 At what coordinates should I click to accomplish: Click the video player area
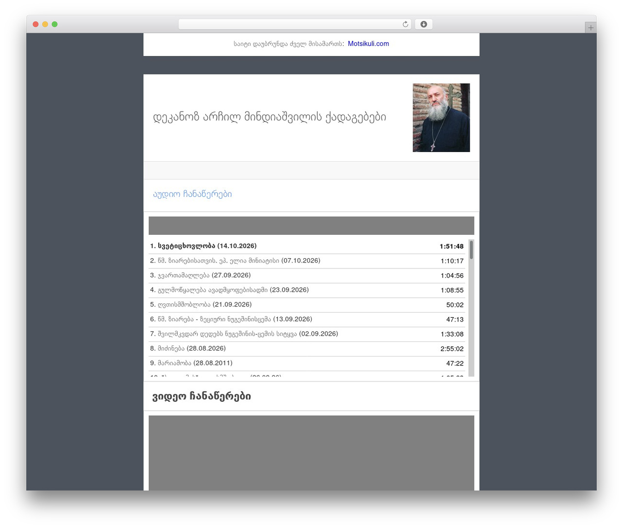click(x=311, y=453)
